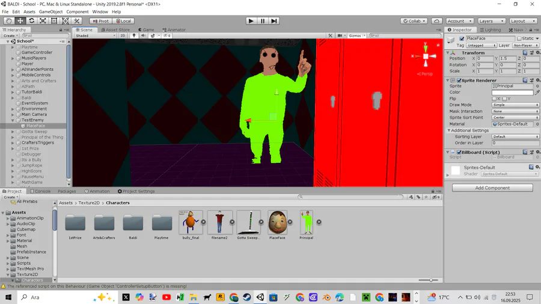Click the scene orientation gizmo
The height and width of the screenshot is (304, 541).
[426, 56]
